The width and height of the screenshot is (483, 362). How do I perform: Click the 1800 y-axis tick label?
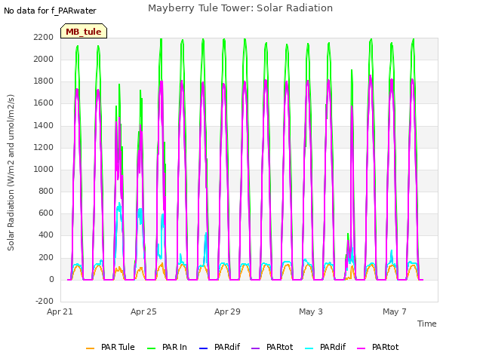[44, 81]
